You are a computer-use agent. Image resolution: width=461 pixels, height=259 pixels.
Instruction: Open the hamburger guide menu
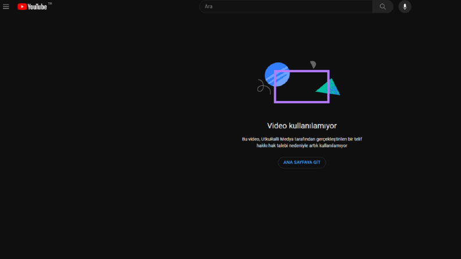point(6,6)
